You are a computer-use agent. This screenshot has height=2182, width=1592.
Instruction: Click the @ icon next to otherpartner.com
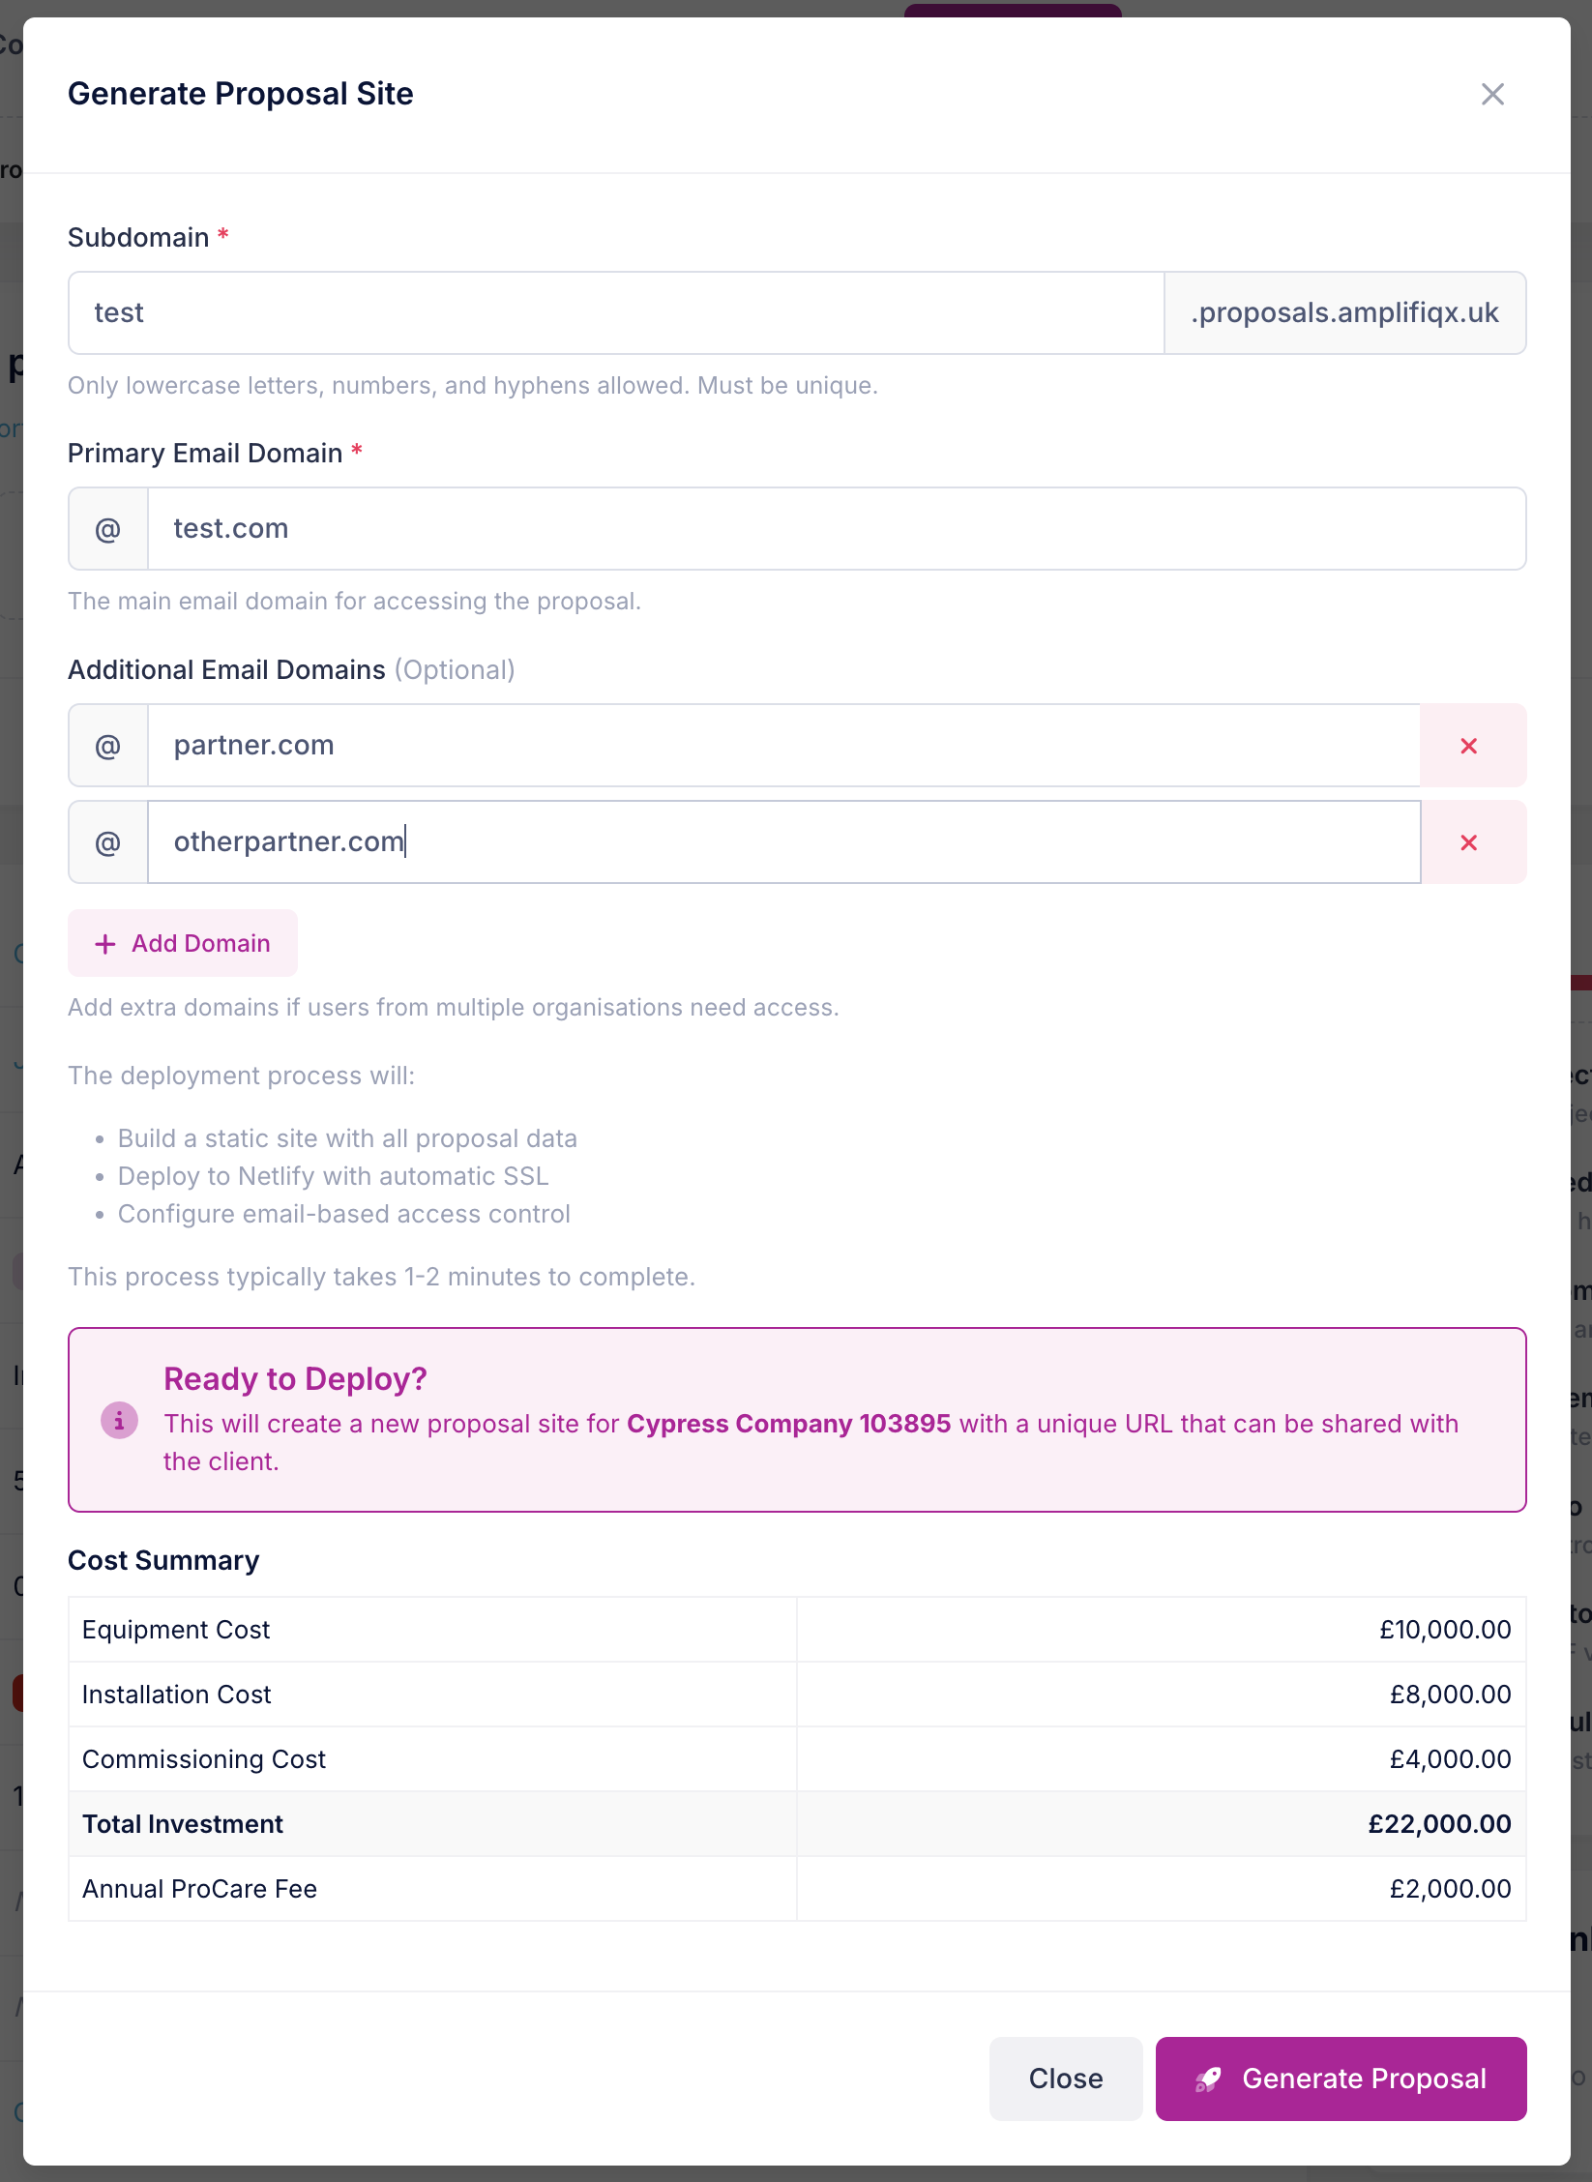point(107,842)
